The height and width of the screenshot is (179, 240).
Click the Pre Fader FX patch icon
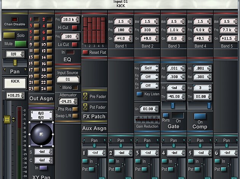(85, 97)
